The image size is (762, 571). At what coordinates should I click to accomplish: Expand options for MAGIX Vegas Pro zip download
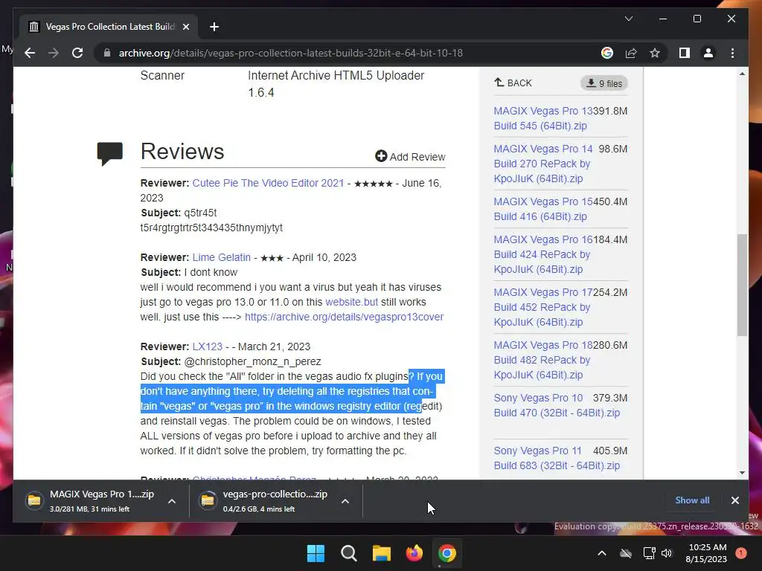[x=172, y=501]
